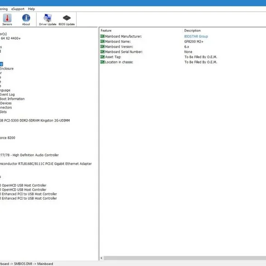This screenshot has width=266, height=266.
Task: Select the RTL8168C Gigabit Ethernet Adapter entry
Action: point(46,164)
